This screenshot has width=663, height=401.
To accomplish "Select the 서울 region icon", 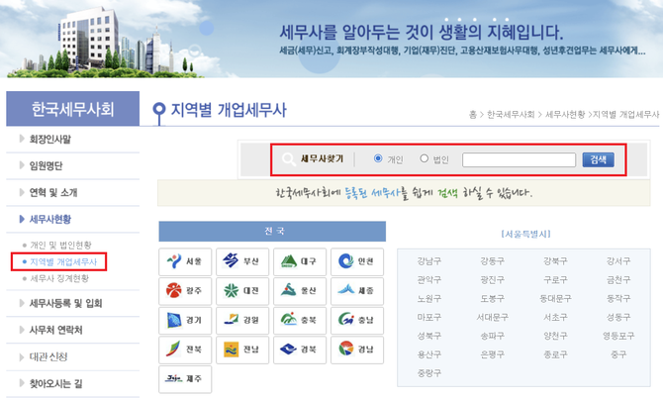I will (184, 262).
